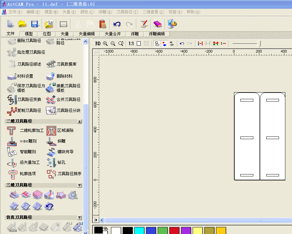
Task: Switch to the 矢量合并 tab
Action: tap(113, 34)
